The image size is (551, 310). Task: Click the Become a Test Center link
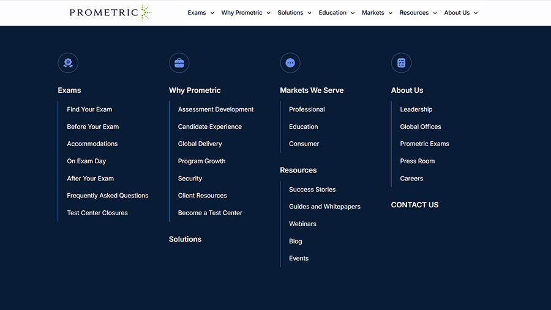tap(210, 213)
